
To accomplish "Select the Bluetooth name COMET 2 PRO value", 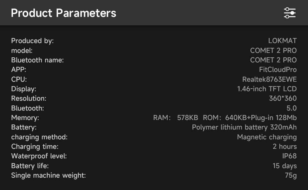I will coord(273,60).
